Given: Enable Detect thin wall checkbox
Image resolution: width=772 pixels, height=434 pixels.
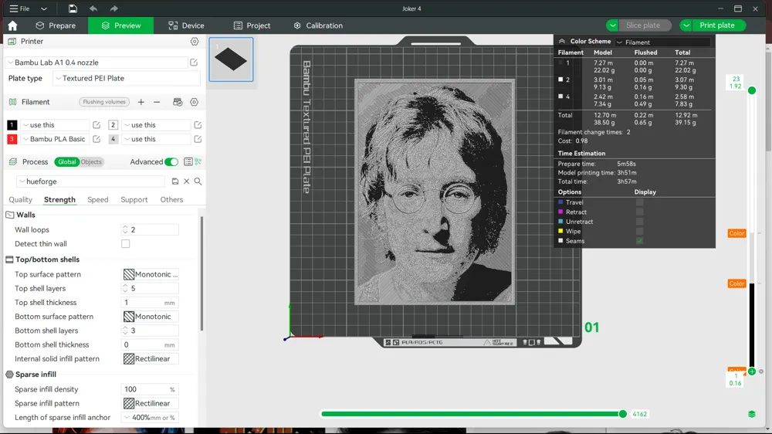Looking at the screenshot, I should click(126, 244).
